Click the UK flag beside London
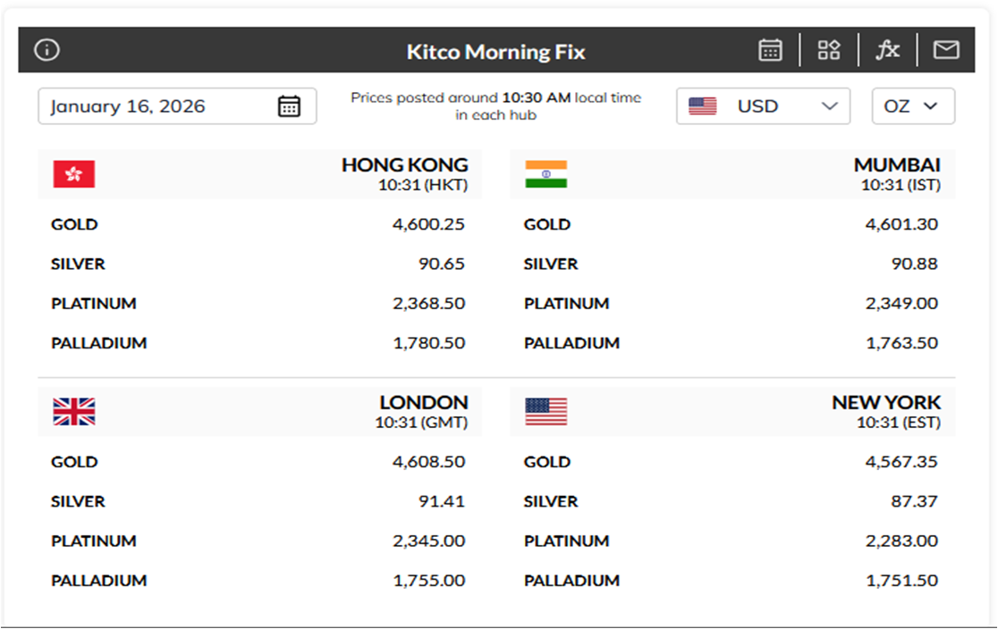The width and height of the screenshot is (998, 629). point(73,412)
